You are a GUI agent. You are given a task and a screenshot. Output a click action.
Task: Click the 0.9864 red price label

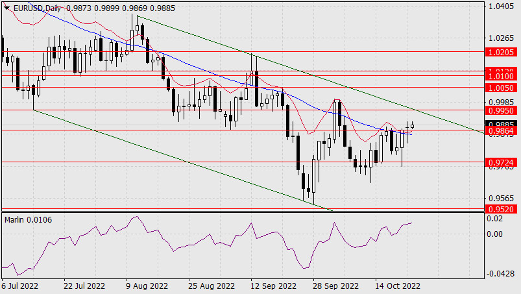click(502, 131)
